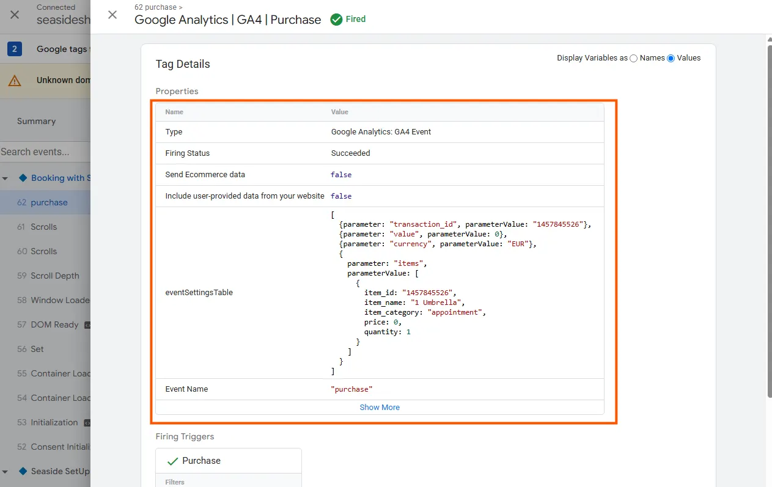Image resolution: width=772 pixels, height=487 pixels.
Task: Click the eventSettingsTable property name
Action: [199, 292]
